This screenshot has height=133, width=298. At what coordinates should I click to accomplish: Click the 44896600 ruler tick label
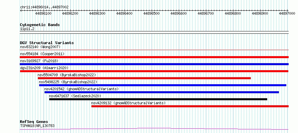[x=179, y=13]
